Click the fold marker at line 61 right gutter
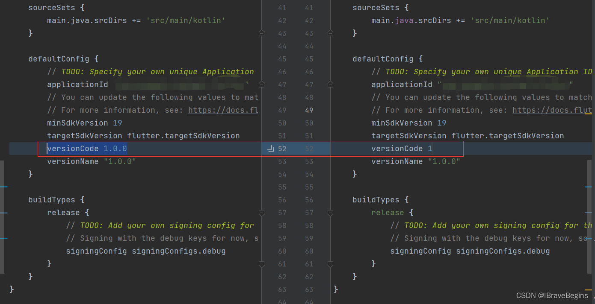Screen dimensions: 595x304 click(x=330, y=264)
